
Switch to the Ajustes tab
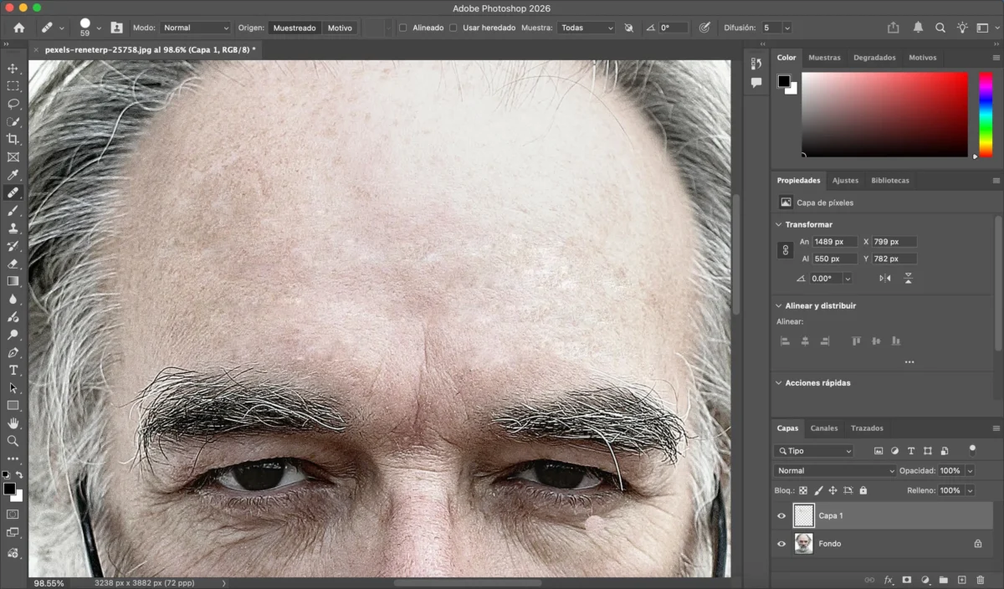click(845, 181)
